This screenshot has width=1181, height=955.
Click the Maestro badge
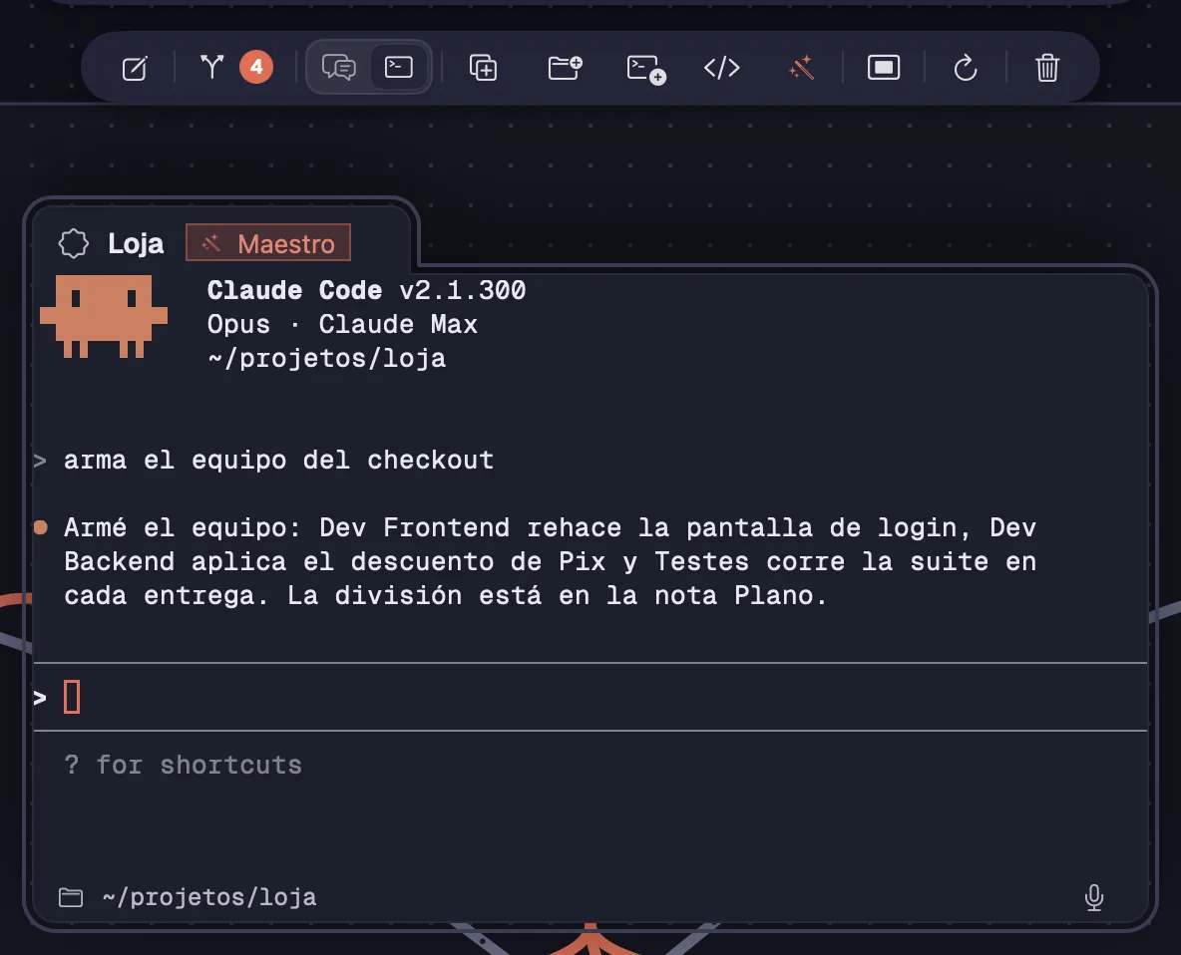pos(268,242)
